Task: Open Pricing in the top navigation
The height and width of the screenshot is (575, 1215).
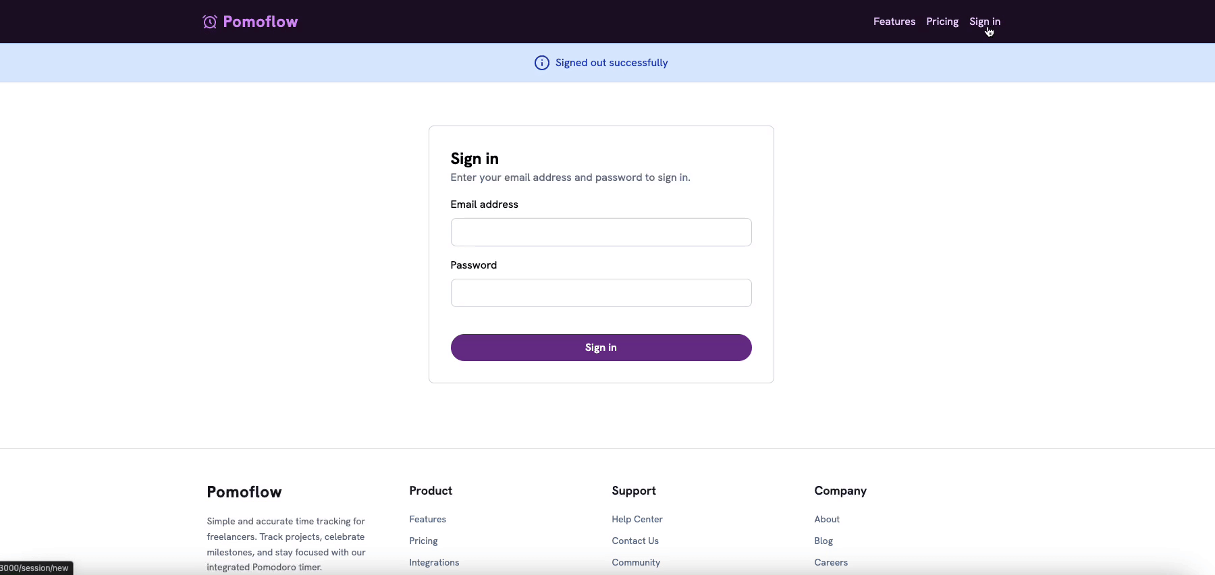Action: click(942, 22)
